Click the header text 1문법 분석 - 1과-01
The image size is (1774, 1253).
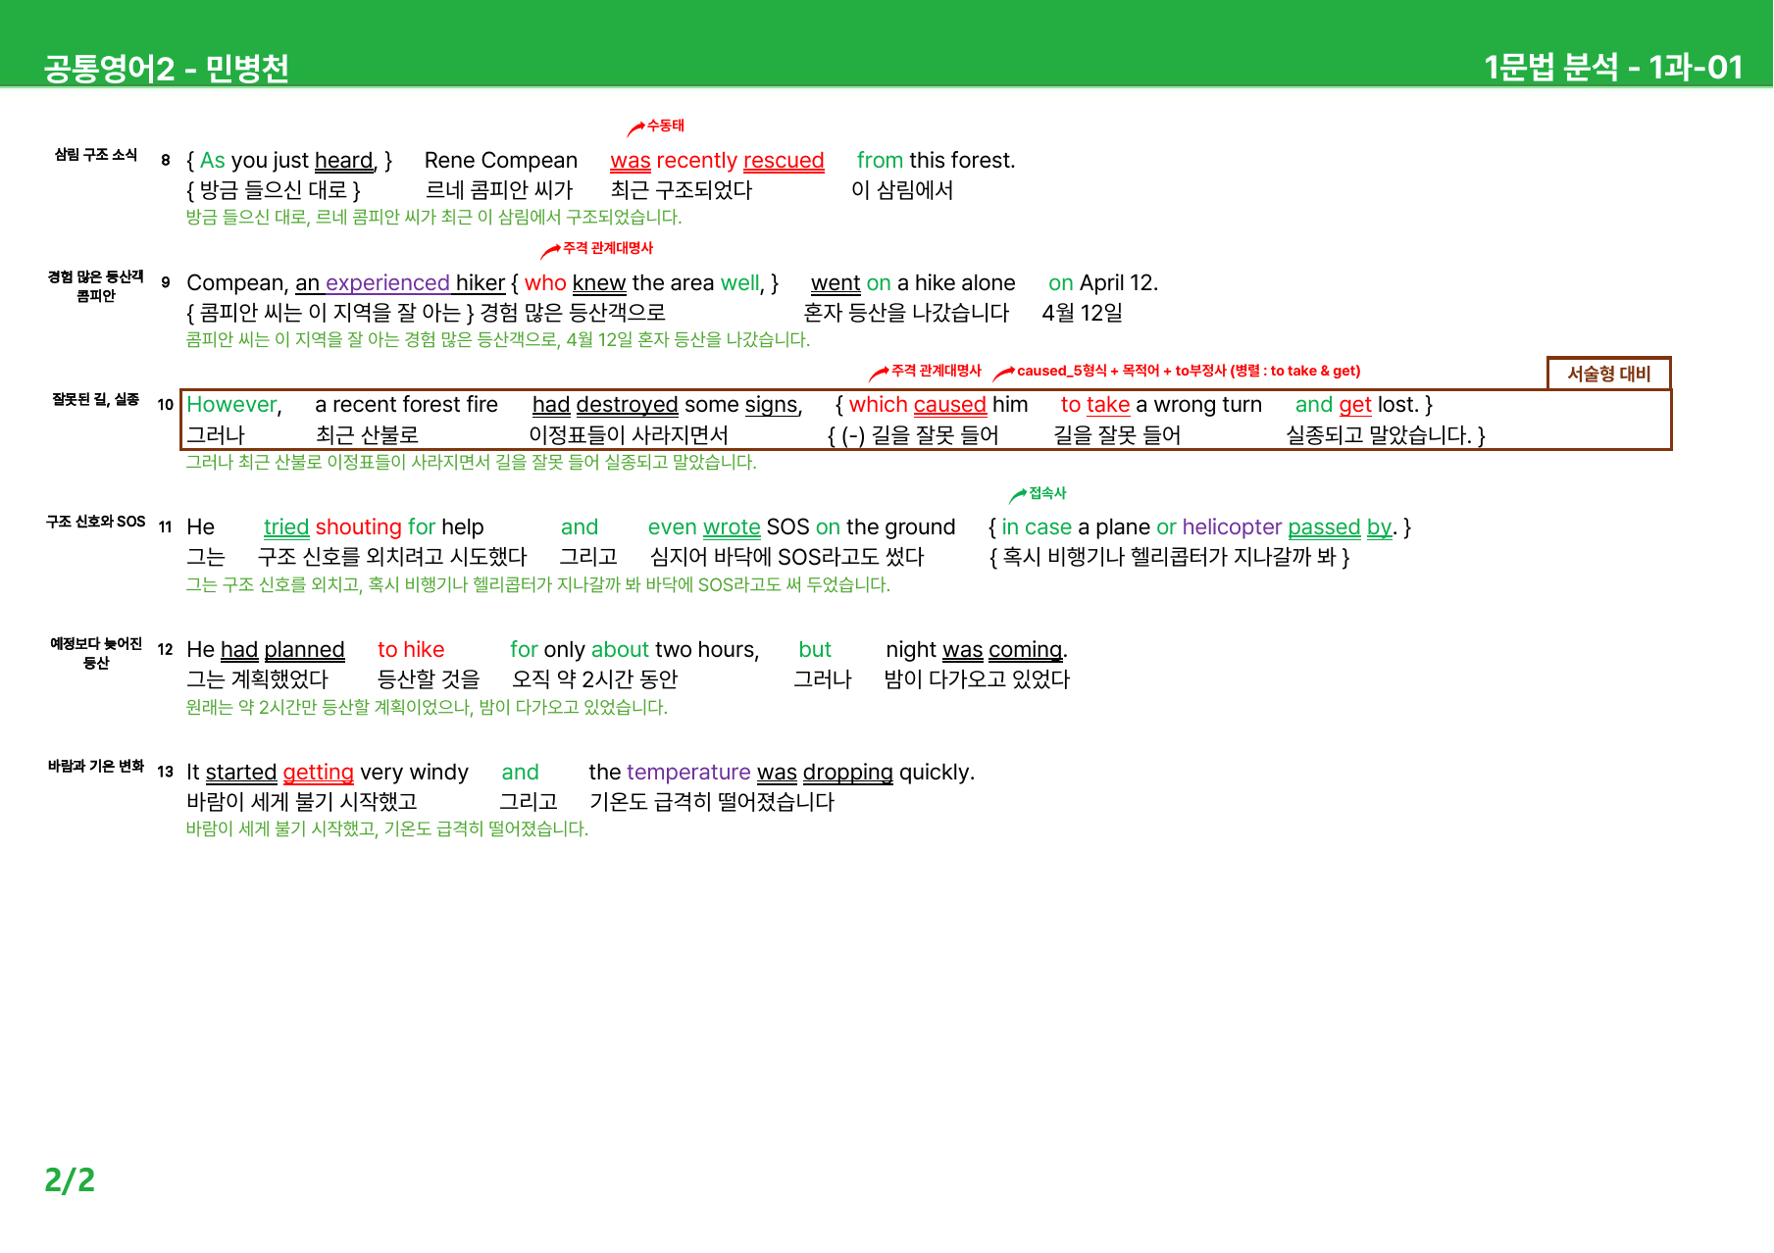tap(1613, 67)
